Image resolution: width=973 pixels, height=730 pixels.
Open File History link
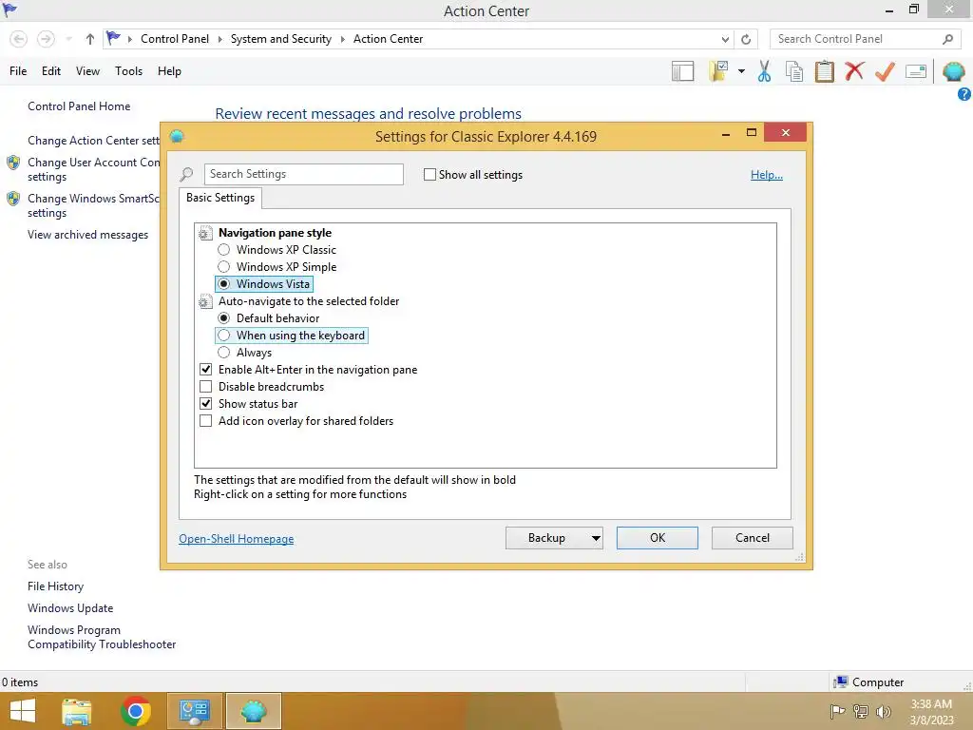[55, 586]
